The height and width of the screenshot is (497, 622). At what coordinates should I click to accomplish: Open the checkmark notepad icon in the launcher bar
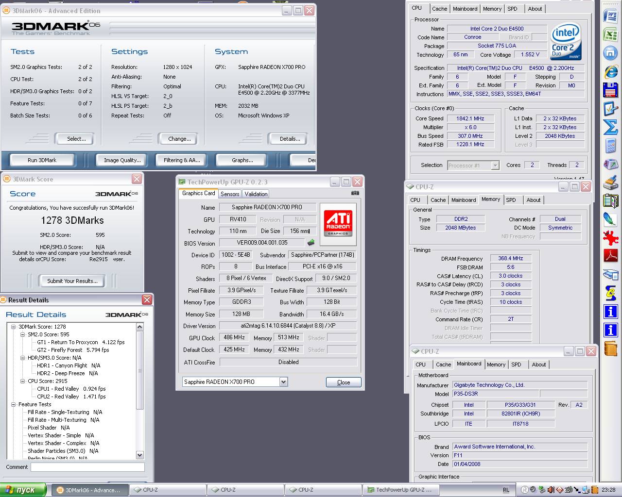pos(610,109)
